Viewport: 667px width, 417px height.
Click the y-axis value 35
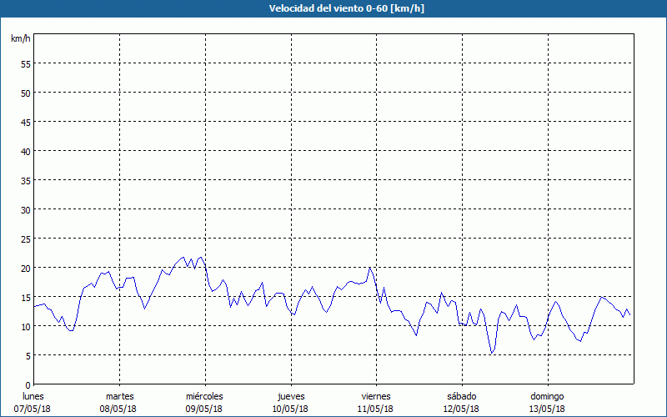(x=26, y=180)
